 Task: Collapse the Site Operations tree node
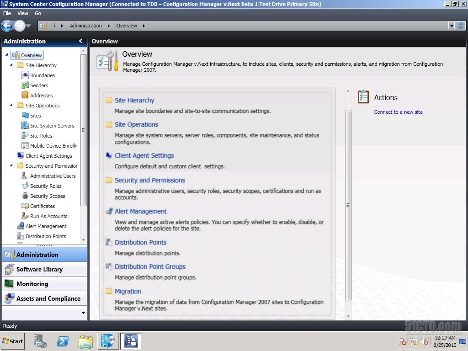click(x=11, y=105)
